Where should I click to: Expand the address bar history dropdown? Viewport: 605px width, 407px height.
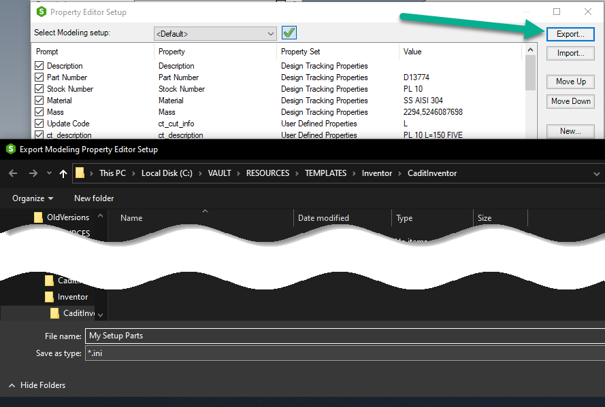point(597,174)
